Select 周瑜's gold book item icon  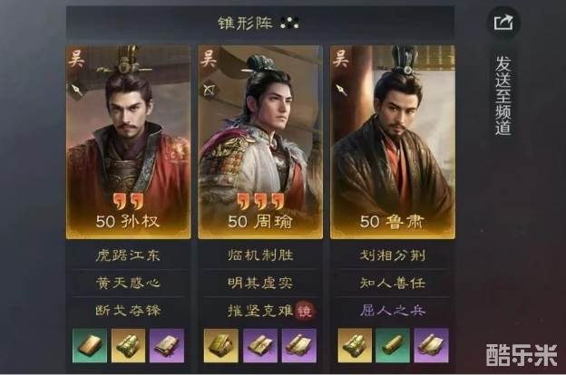pyautogui.click(x=221, y=345)
